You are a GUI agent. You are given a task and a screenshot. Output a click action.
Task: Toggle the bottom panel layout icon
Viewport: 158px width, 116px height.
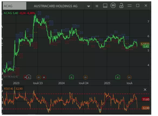(105, 6)
